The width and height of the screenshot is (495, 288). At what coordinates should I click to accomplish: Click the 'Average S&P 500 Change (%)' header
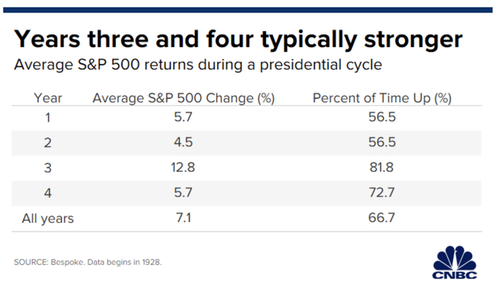183,98
